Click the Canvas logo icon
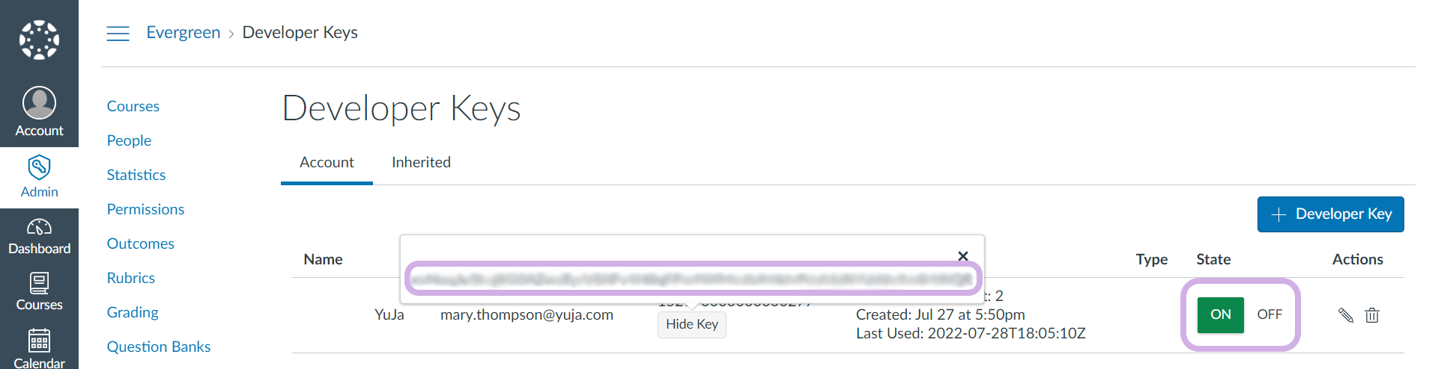The width and height of the screenshot is (1438, 369). point(39,40)
